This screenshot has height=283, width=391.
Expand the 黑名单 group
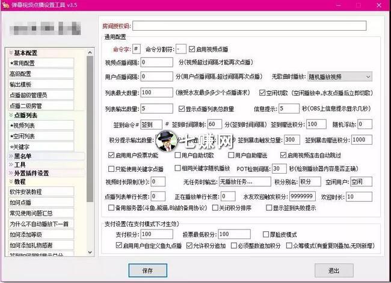(11, 156)
